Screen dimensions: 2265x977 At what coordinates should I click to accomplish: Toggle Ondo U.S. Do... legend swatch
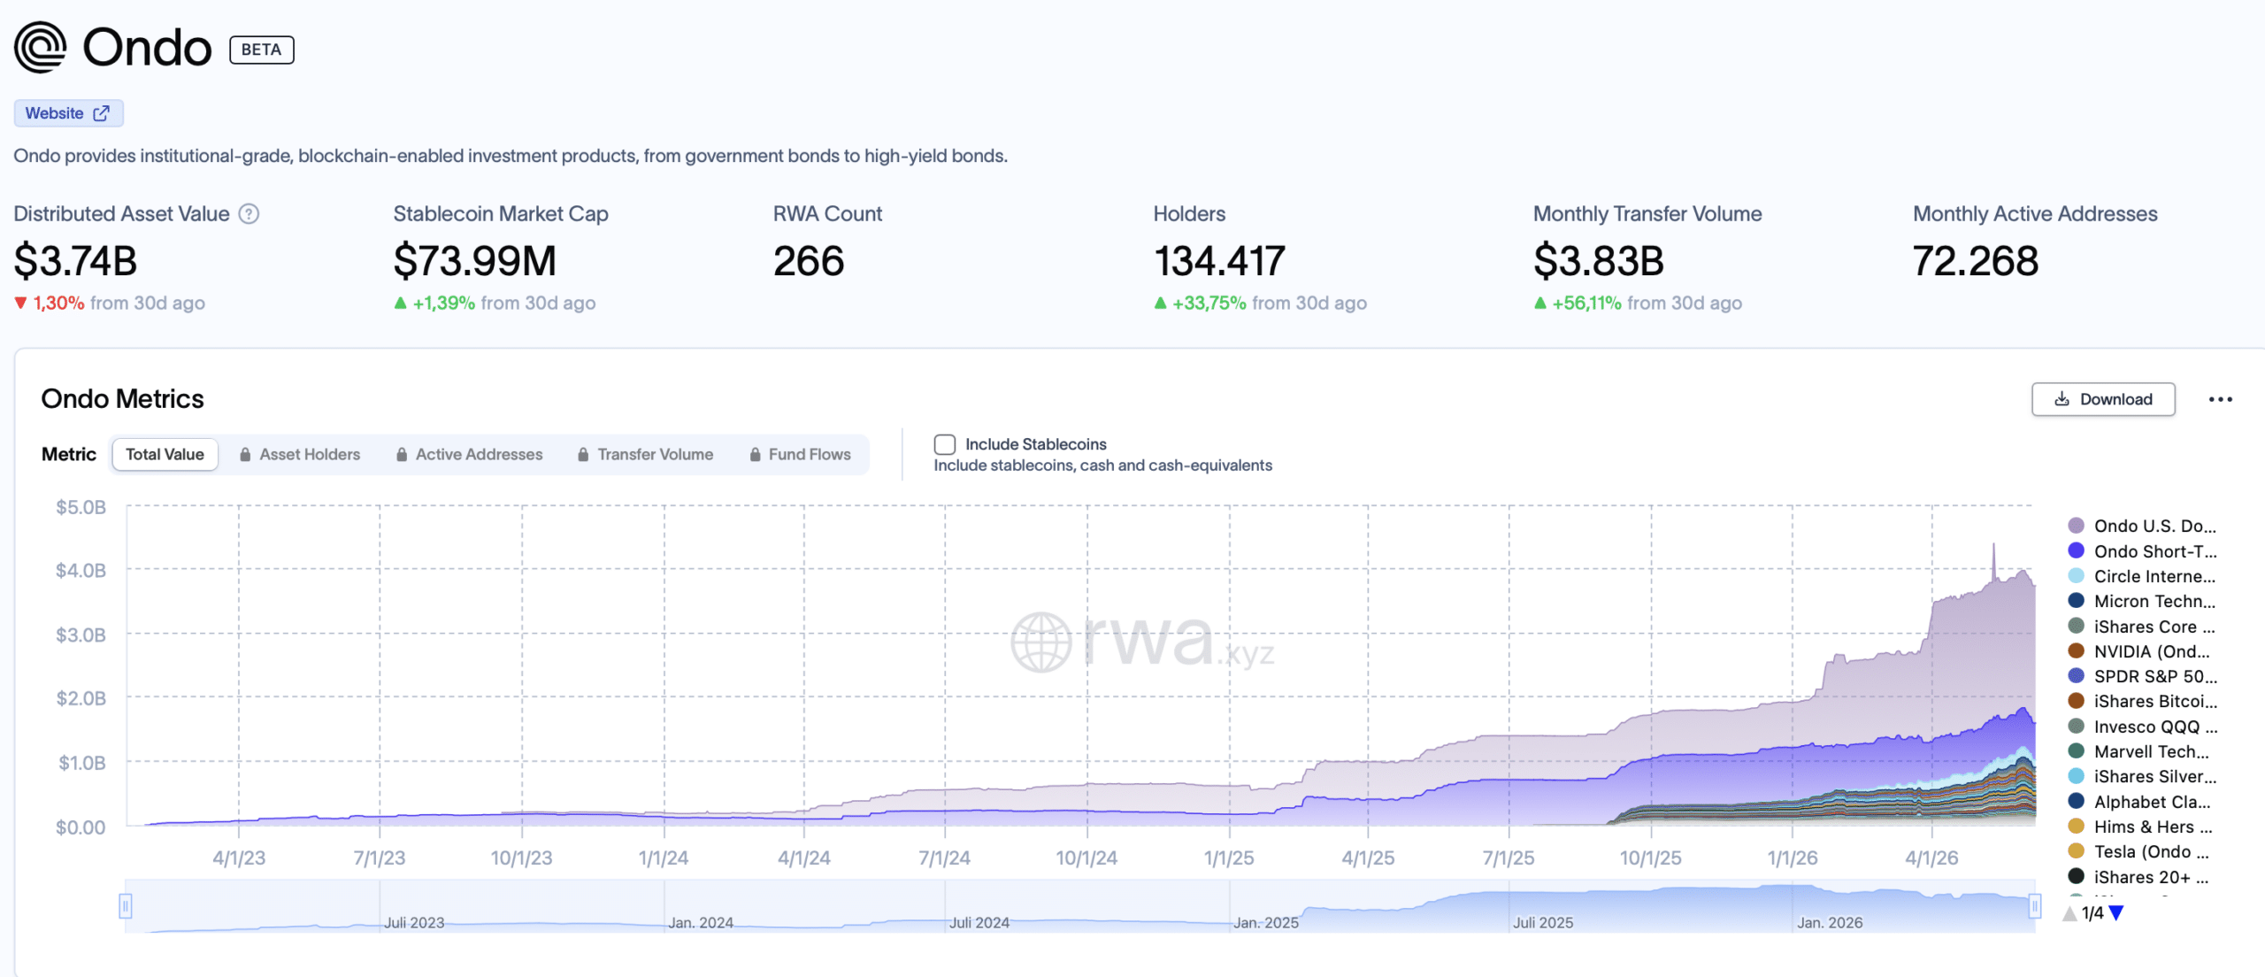[2076, 526]
